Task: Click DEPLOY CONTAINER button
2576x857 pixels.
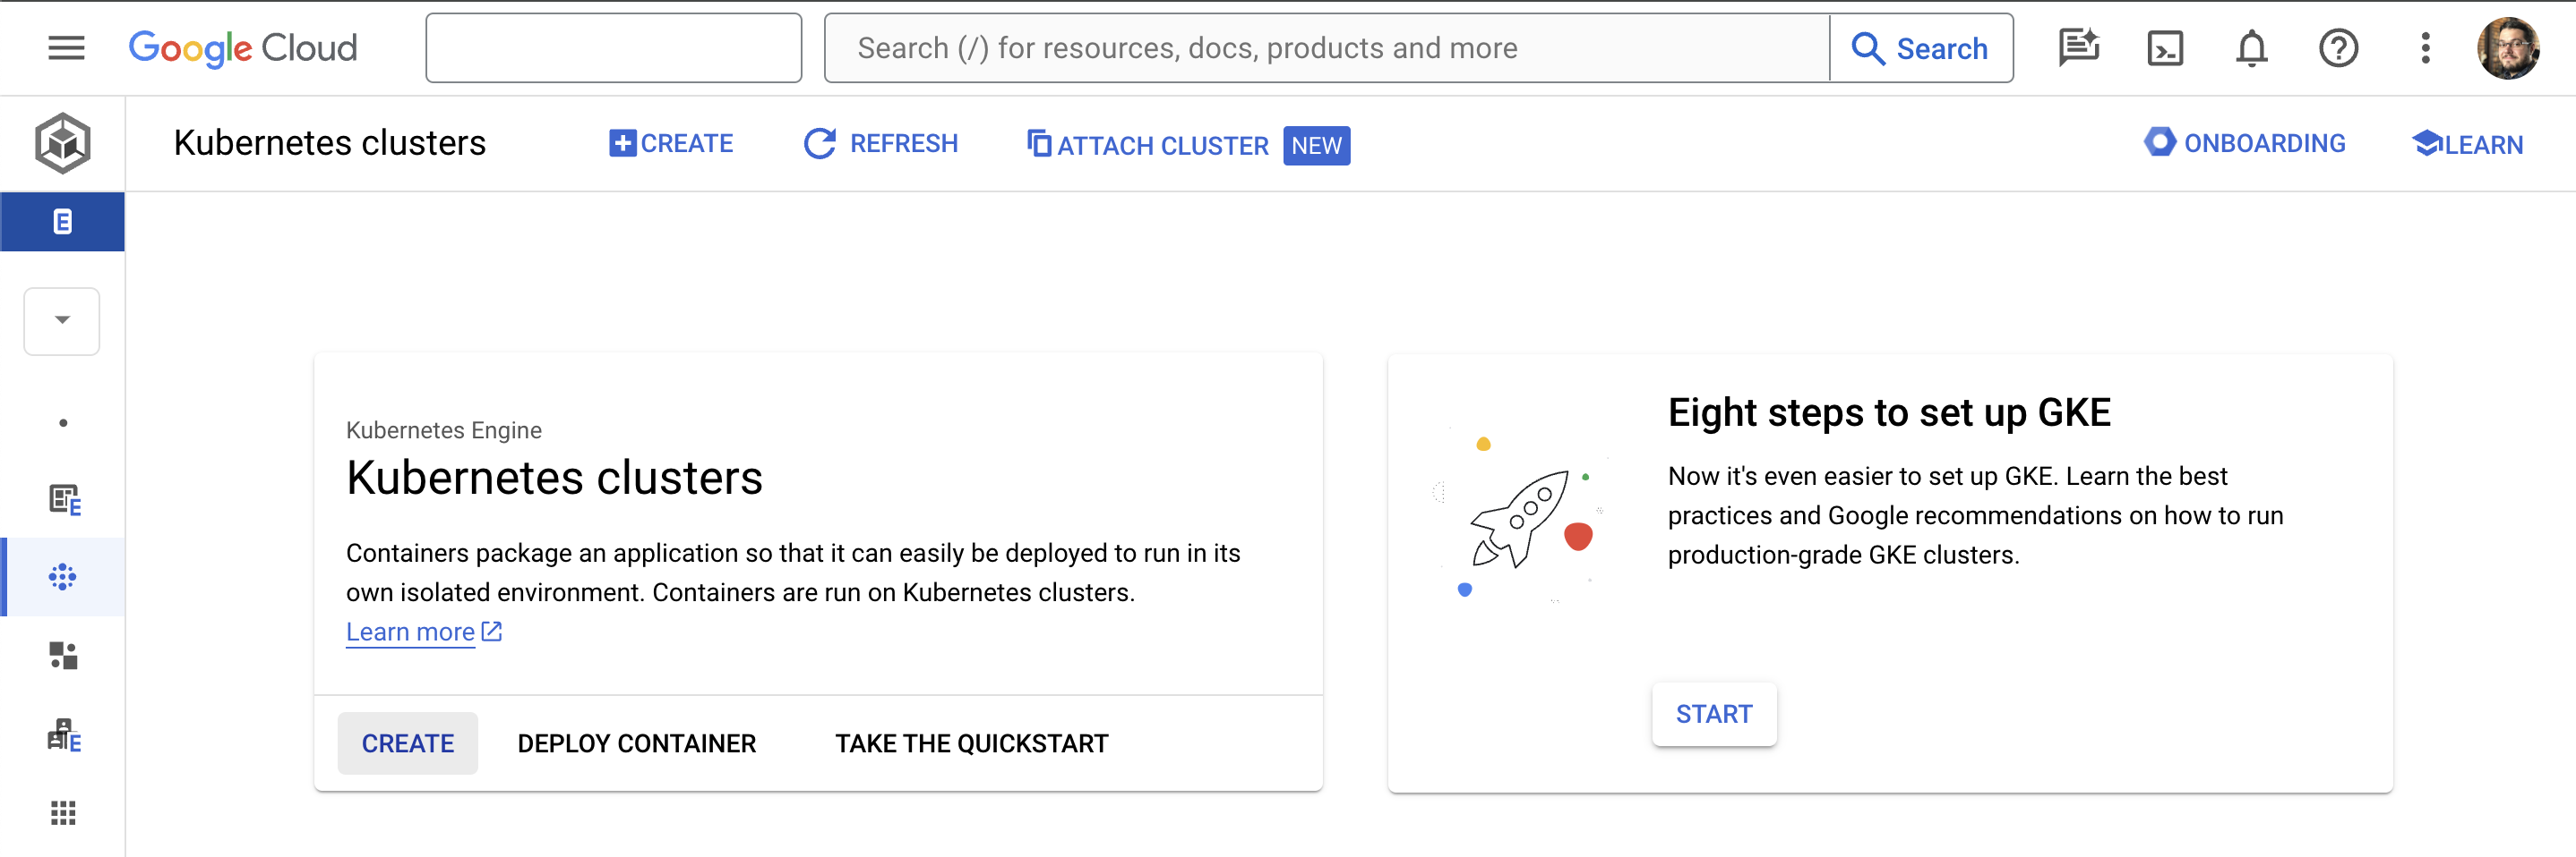Action: tap(637, 743)
